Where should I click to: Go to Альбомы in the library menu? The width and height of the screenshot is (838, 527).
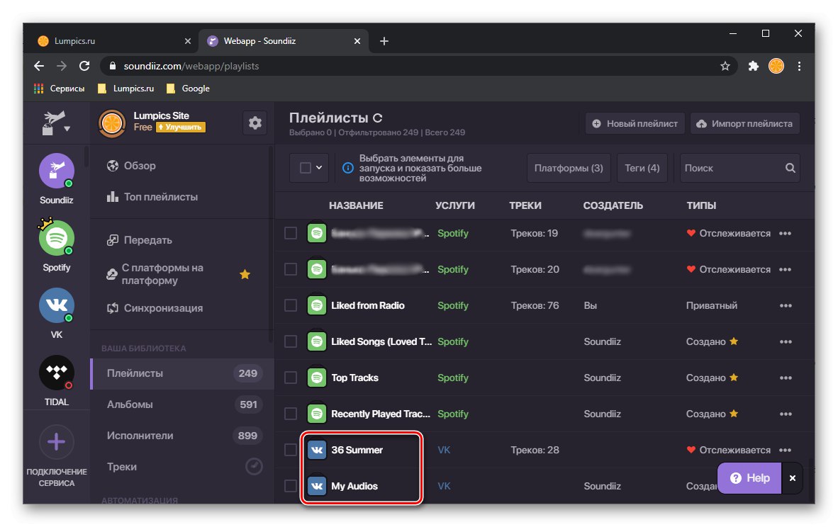click(130, 404)
